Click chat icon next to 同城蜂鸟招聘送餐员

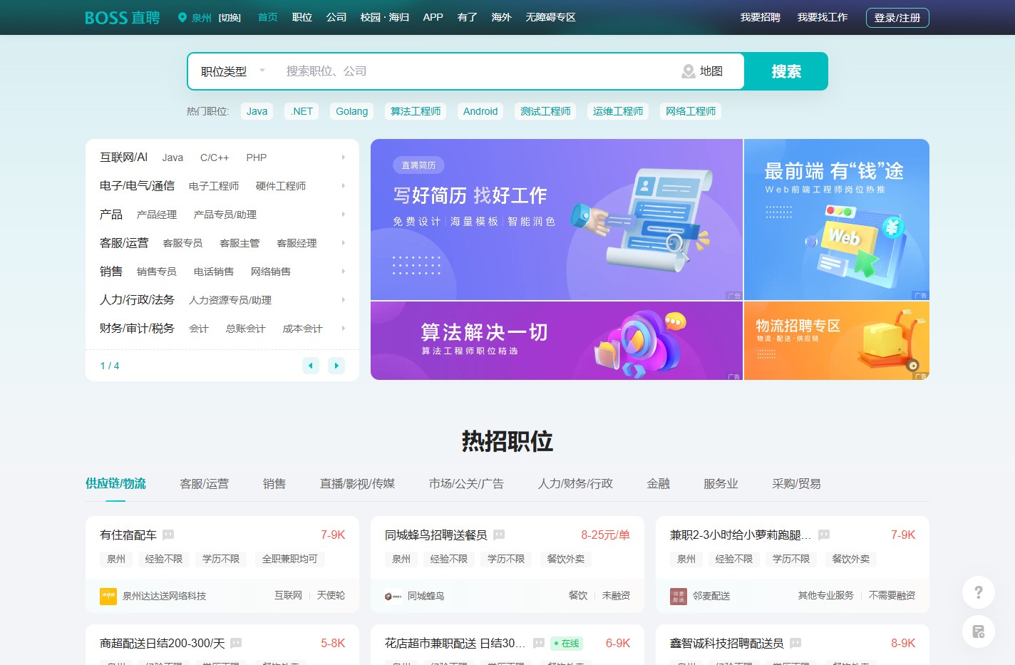click(x=499, y=535)
